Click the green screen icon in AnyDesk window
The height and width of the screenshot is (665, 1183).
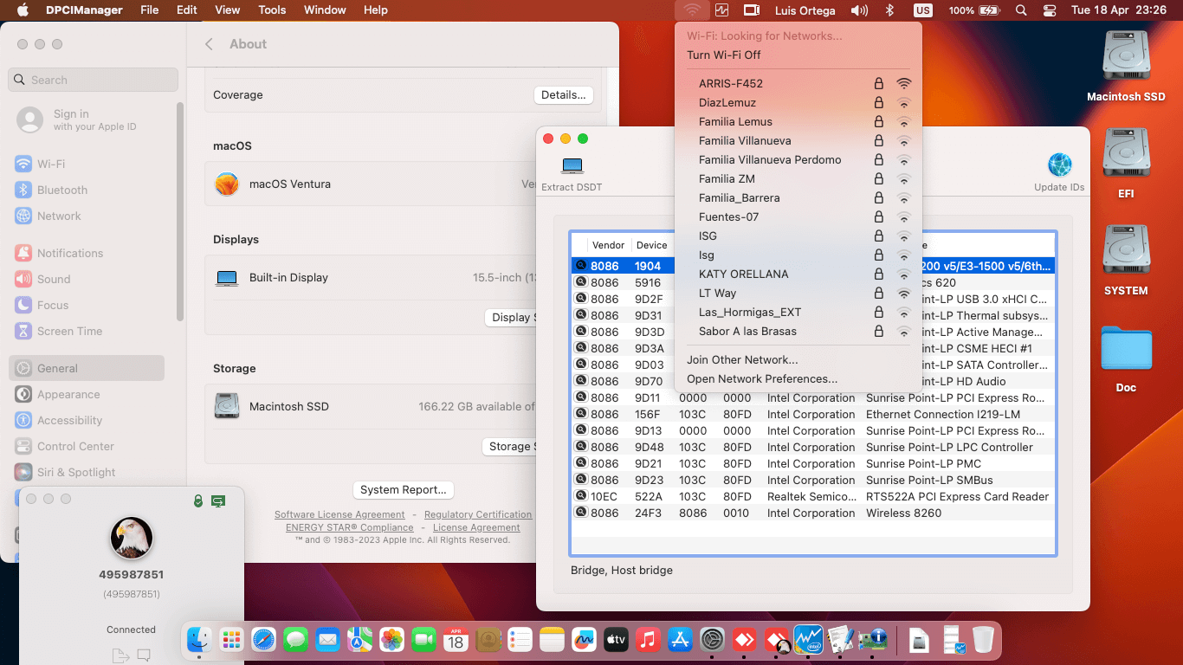pos(218,500)
